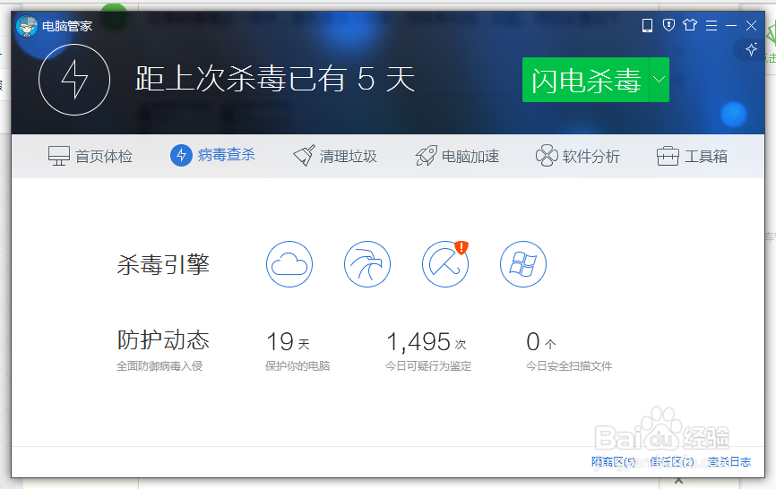Start scan with 闪电杀毒 button
The image size is (776, 489).
click(585, 80)
